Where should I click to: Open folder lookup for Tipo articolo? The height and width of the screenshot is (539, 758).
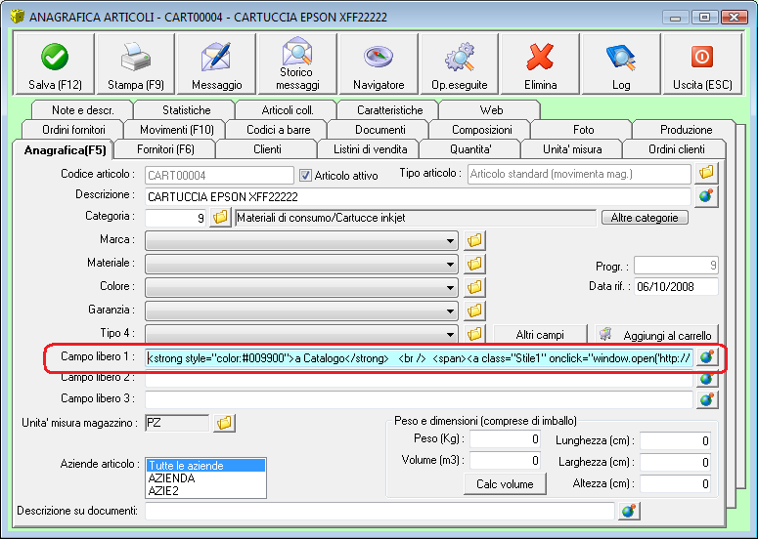click(x=706, y=173)
